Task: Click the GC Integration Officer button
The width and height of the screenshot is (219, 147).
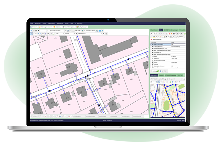Action: click(x=89, y=30)
